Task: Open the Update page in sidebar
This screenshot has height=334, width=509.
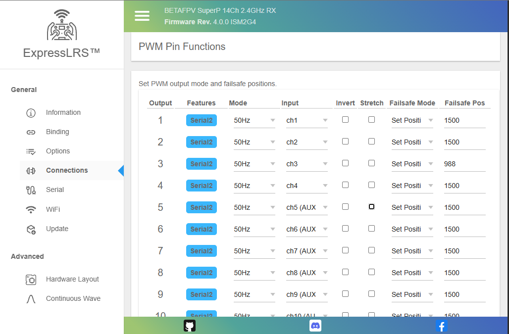Action: (x=57, y=229)
